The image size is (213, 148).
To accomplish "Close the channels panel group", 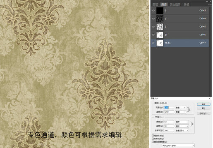I will point(211,1).
